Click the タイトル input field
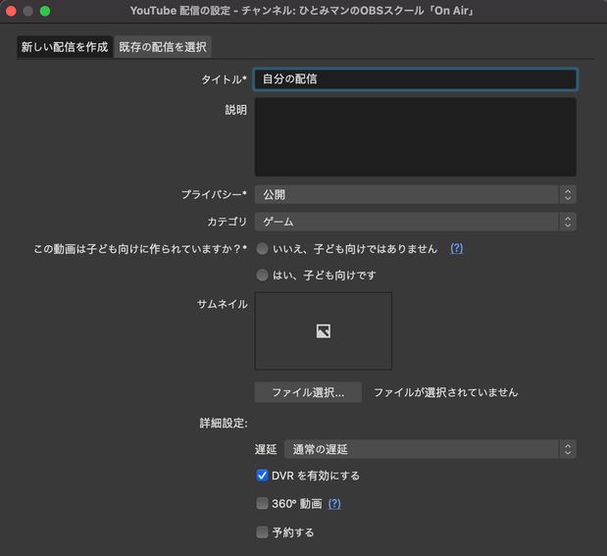This screenshot has height=556, width=607. point(416,79)
